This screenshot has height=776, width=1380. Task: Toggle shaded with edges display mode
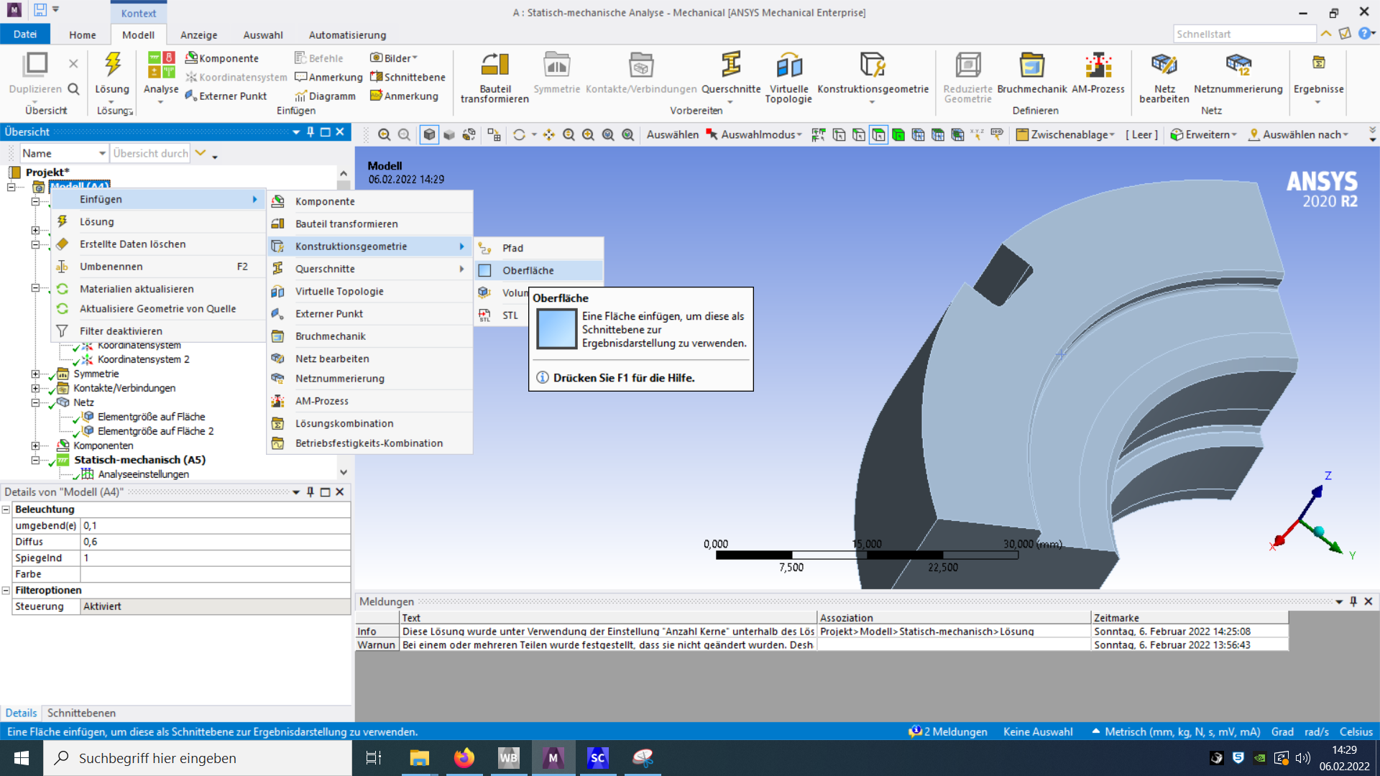pyautogui.click(x=429, y=134)
